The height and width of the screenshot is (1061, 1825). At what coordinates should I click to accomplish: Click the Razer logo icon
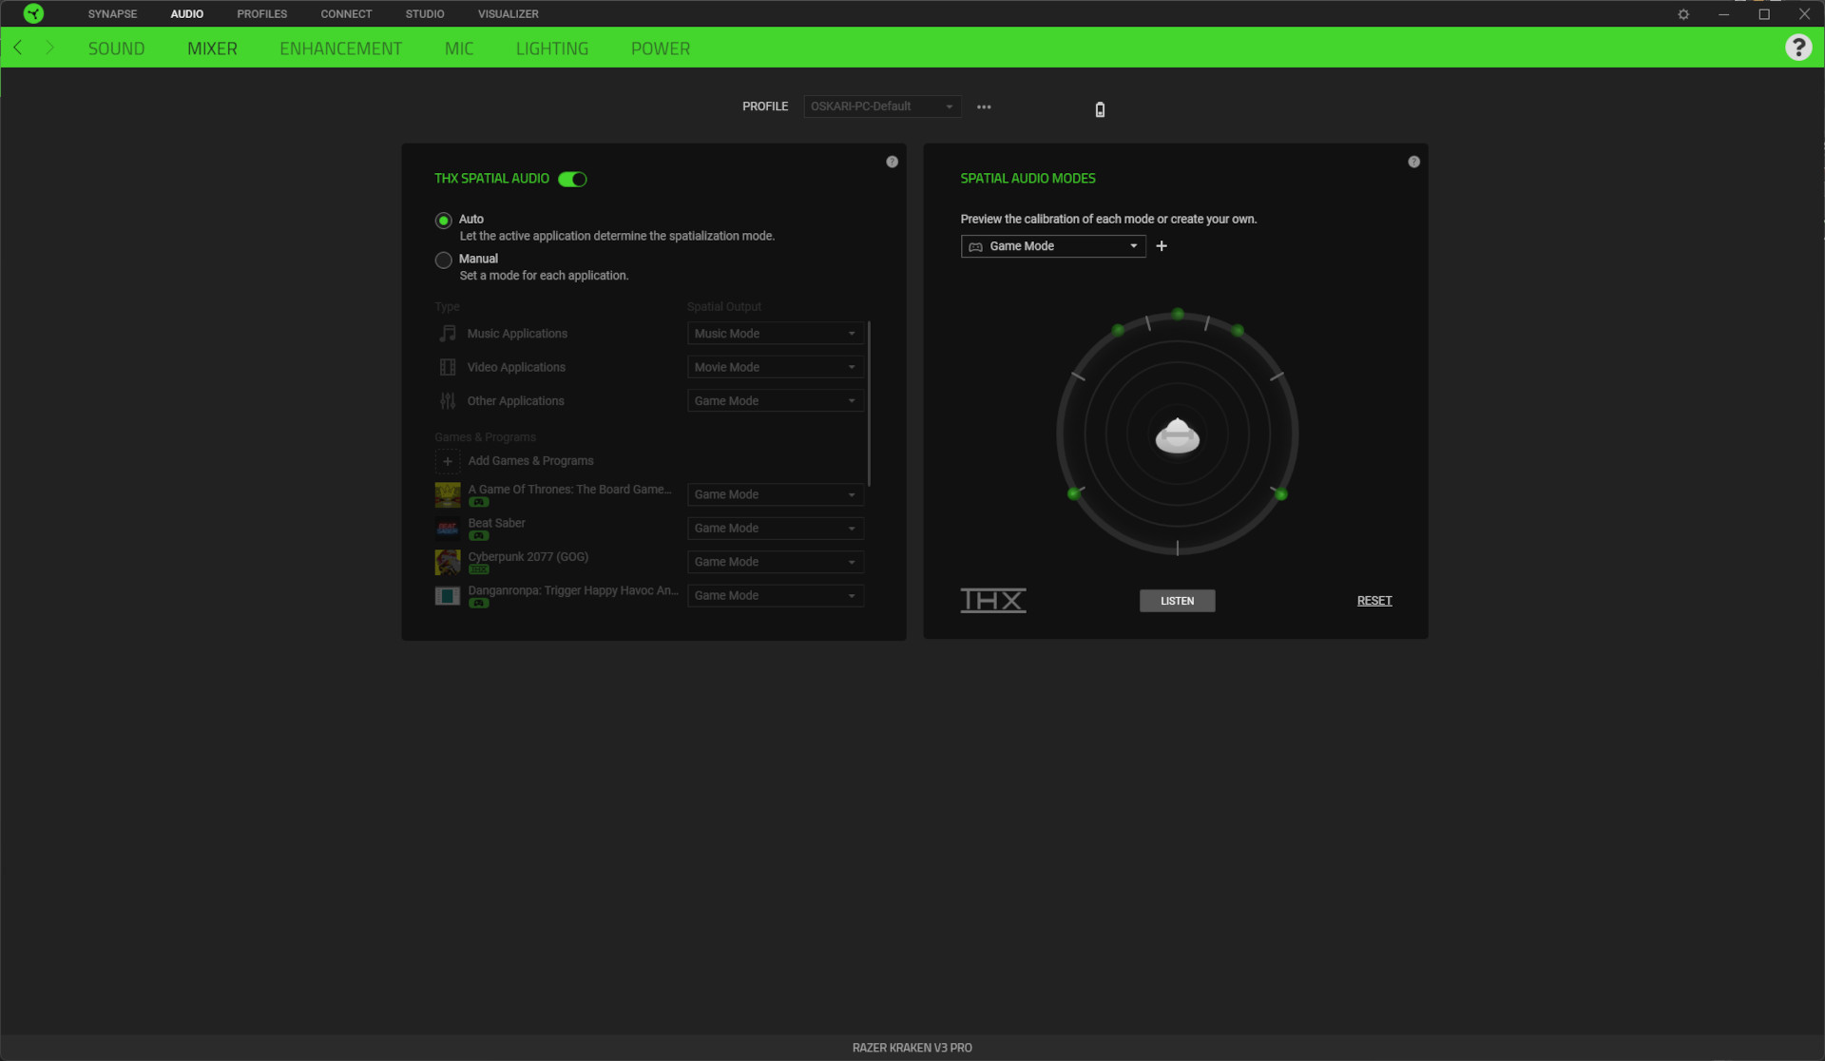point(33,13)
